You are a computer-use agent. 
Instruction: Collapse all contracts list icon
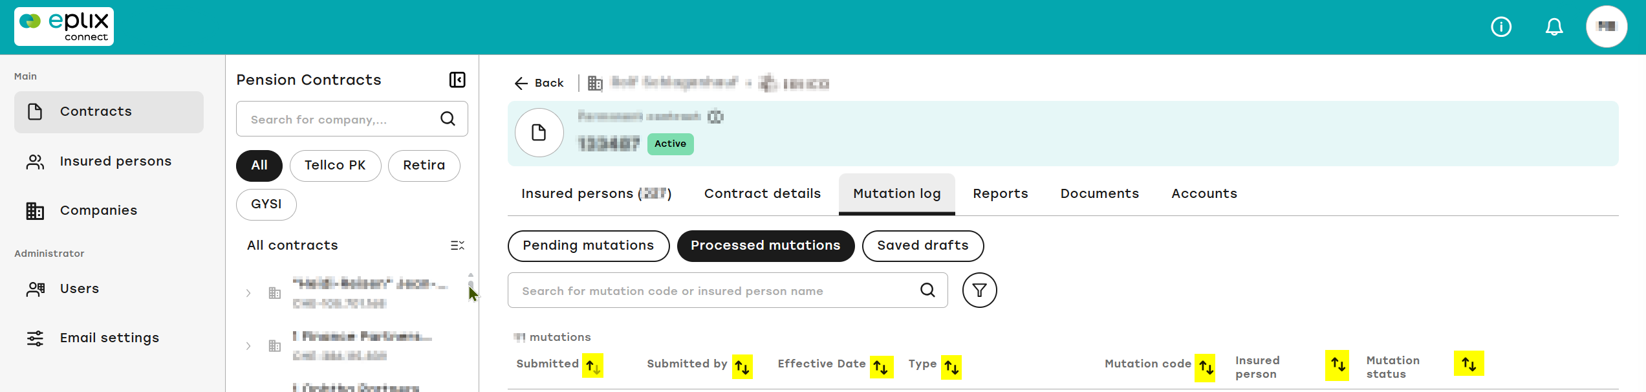457,245
